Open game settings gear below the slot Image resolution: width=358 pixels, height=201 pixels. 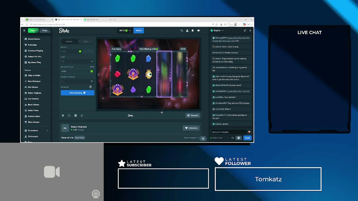(x=63, y=115)
